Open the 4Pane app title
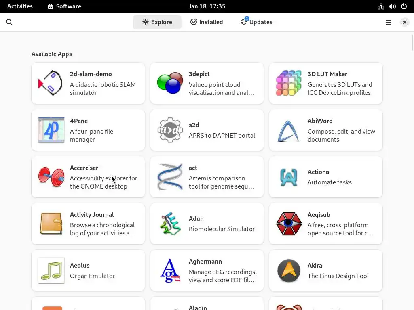This screenshot has width=414, height=310. 79,121
